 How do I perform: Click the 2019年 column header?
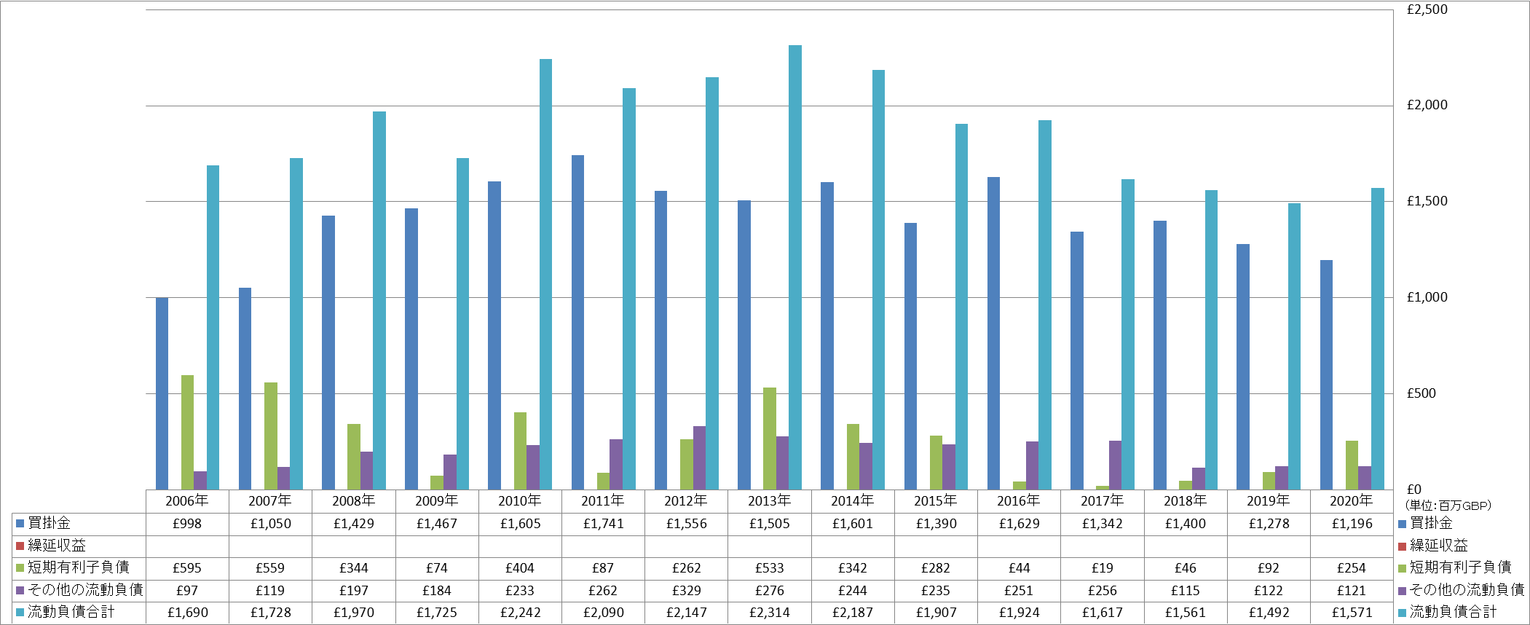pyautogui.click(x=1269, y=501)
